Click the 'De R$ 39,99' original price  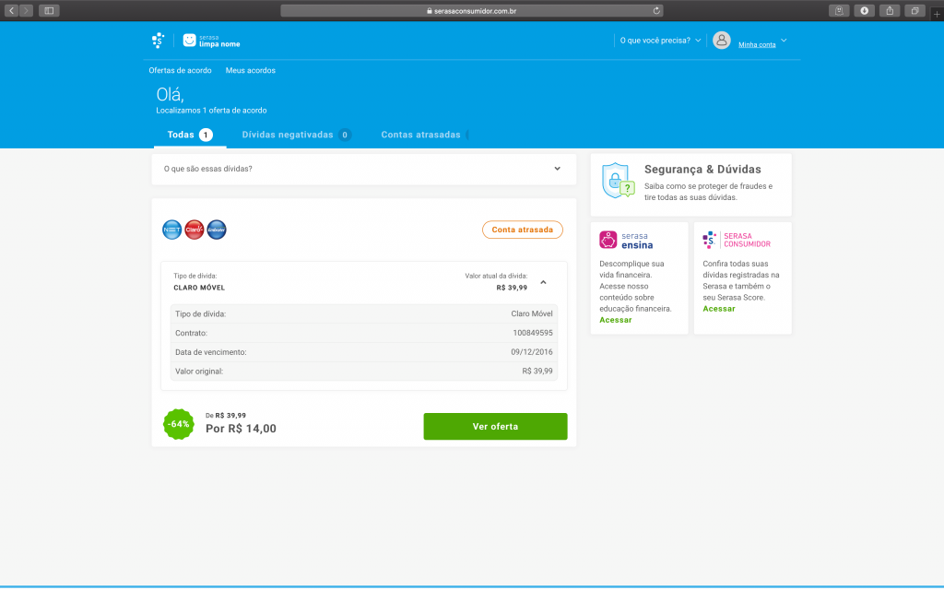(226, 416)
